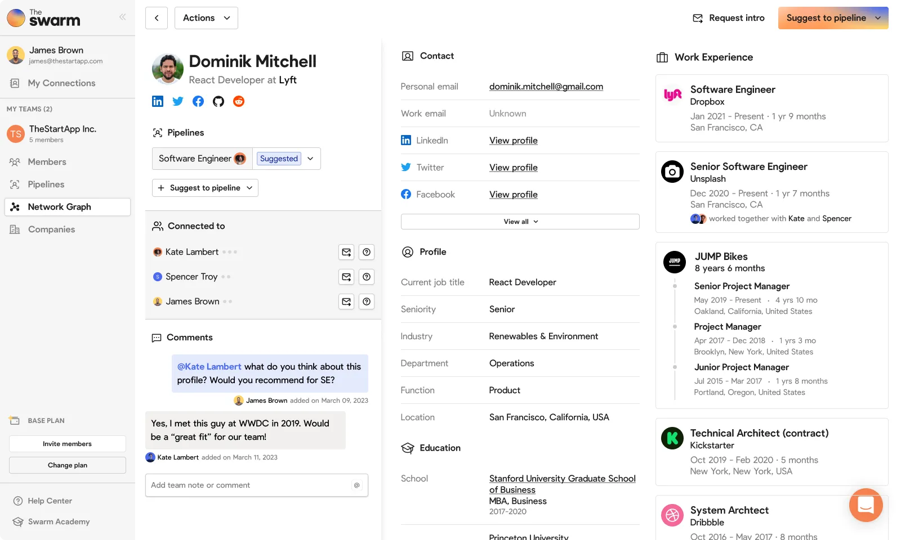View profile link for Twitter
901x540 pixels.
(514, 168)
